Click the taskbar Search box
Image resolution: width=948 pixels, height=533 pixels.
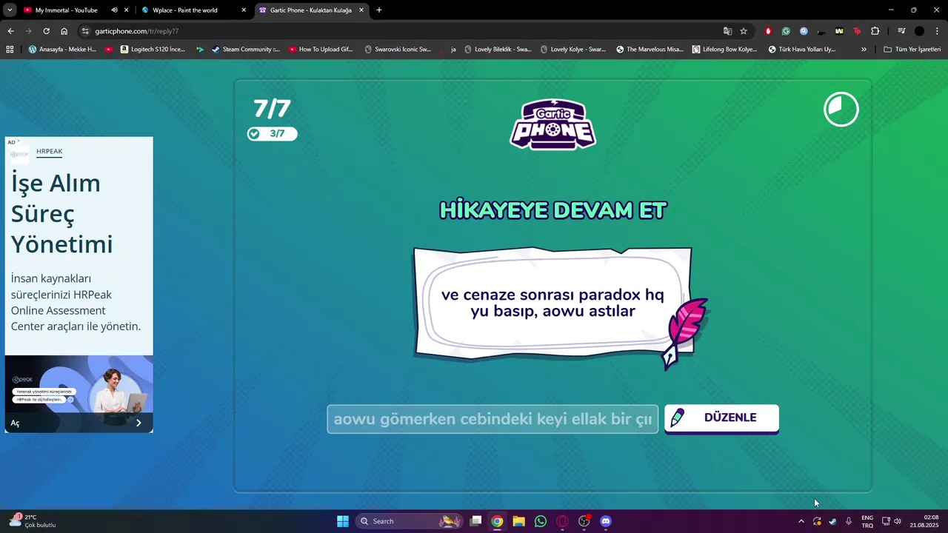coord(409,521)
